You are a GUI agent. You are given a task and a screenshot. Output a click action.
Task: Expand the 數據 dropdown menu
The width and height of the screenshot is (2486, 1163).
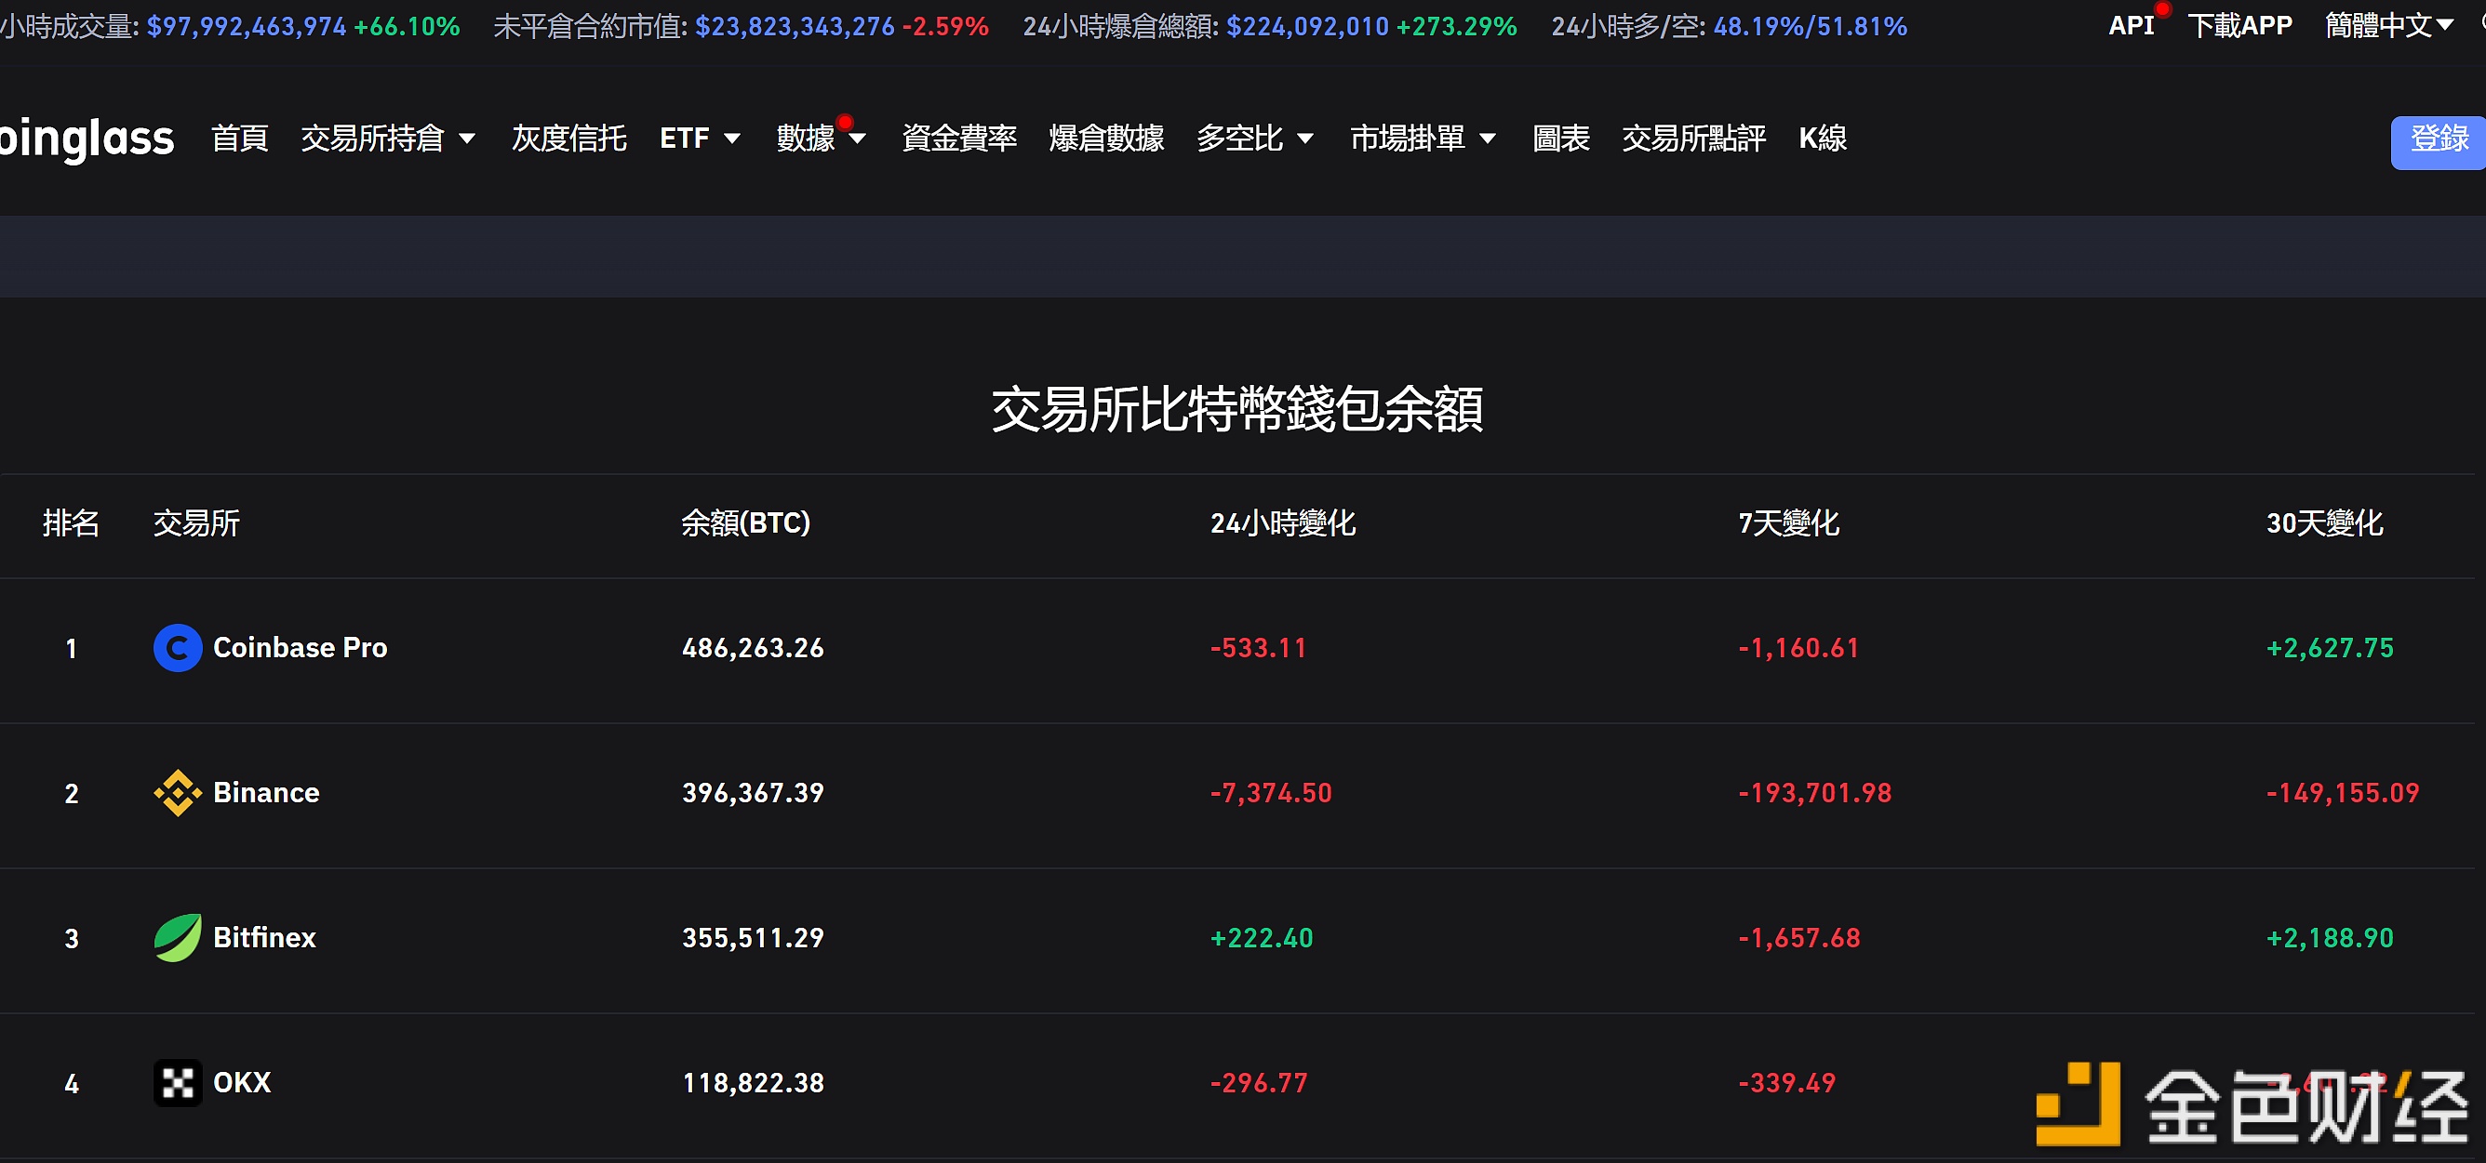click(821, 139)
